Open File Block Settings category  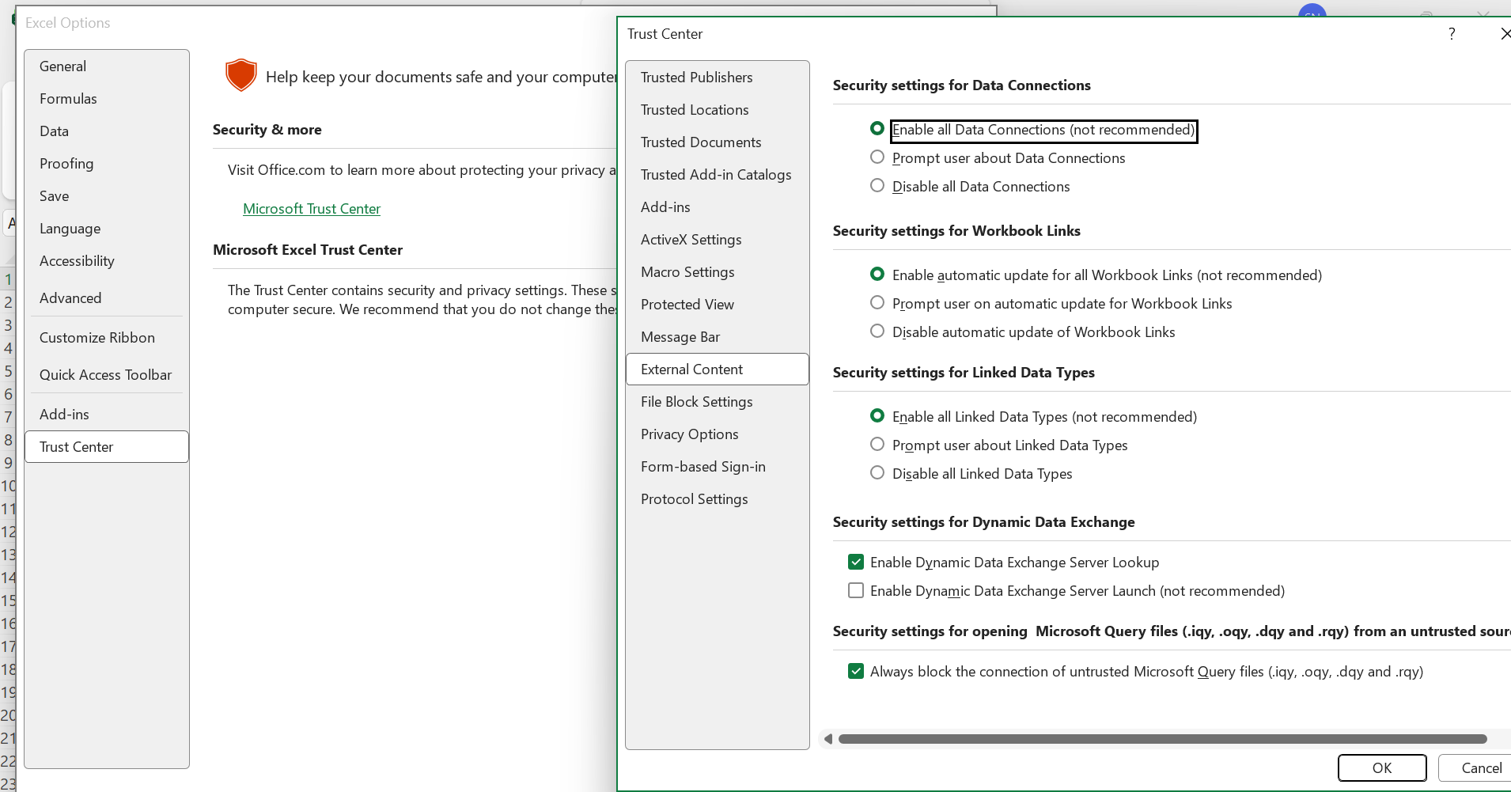click(718, 402)
